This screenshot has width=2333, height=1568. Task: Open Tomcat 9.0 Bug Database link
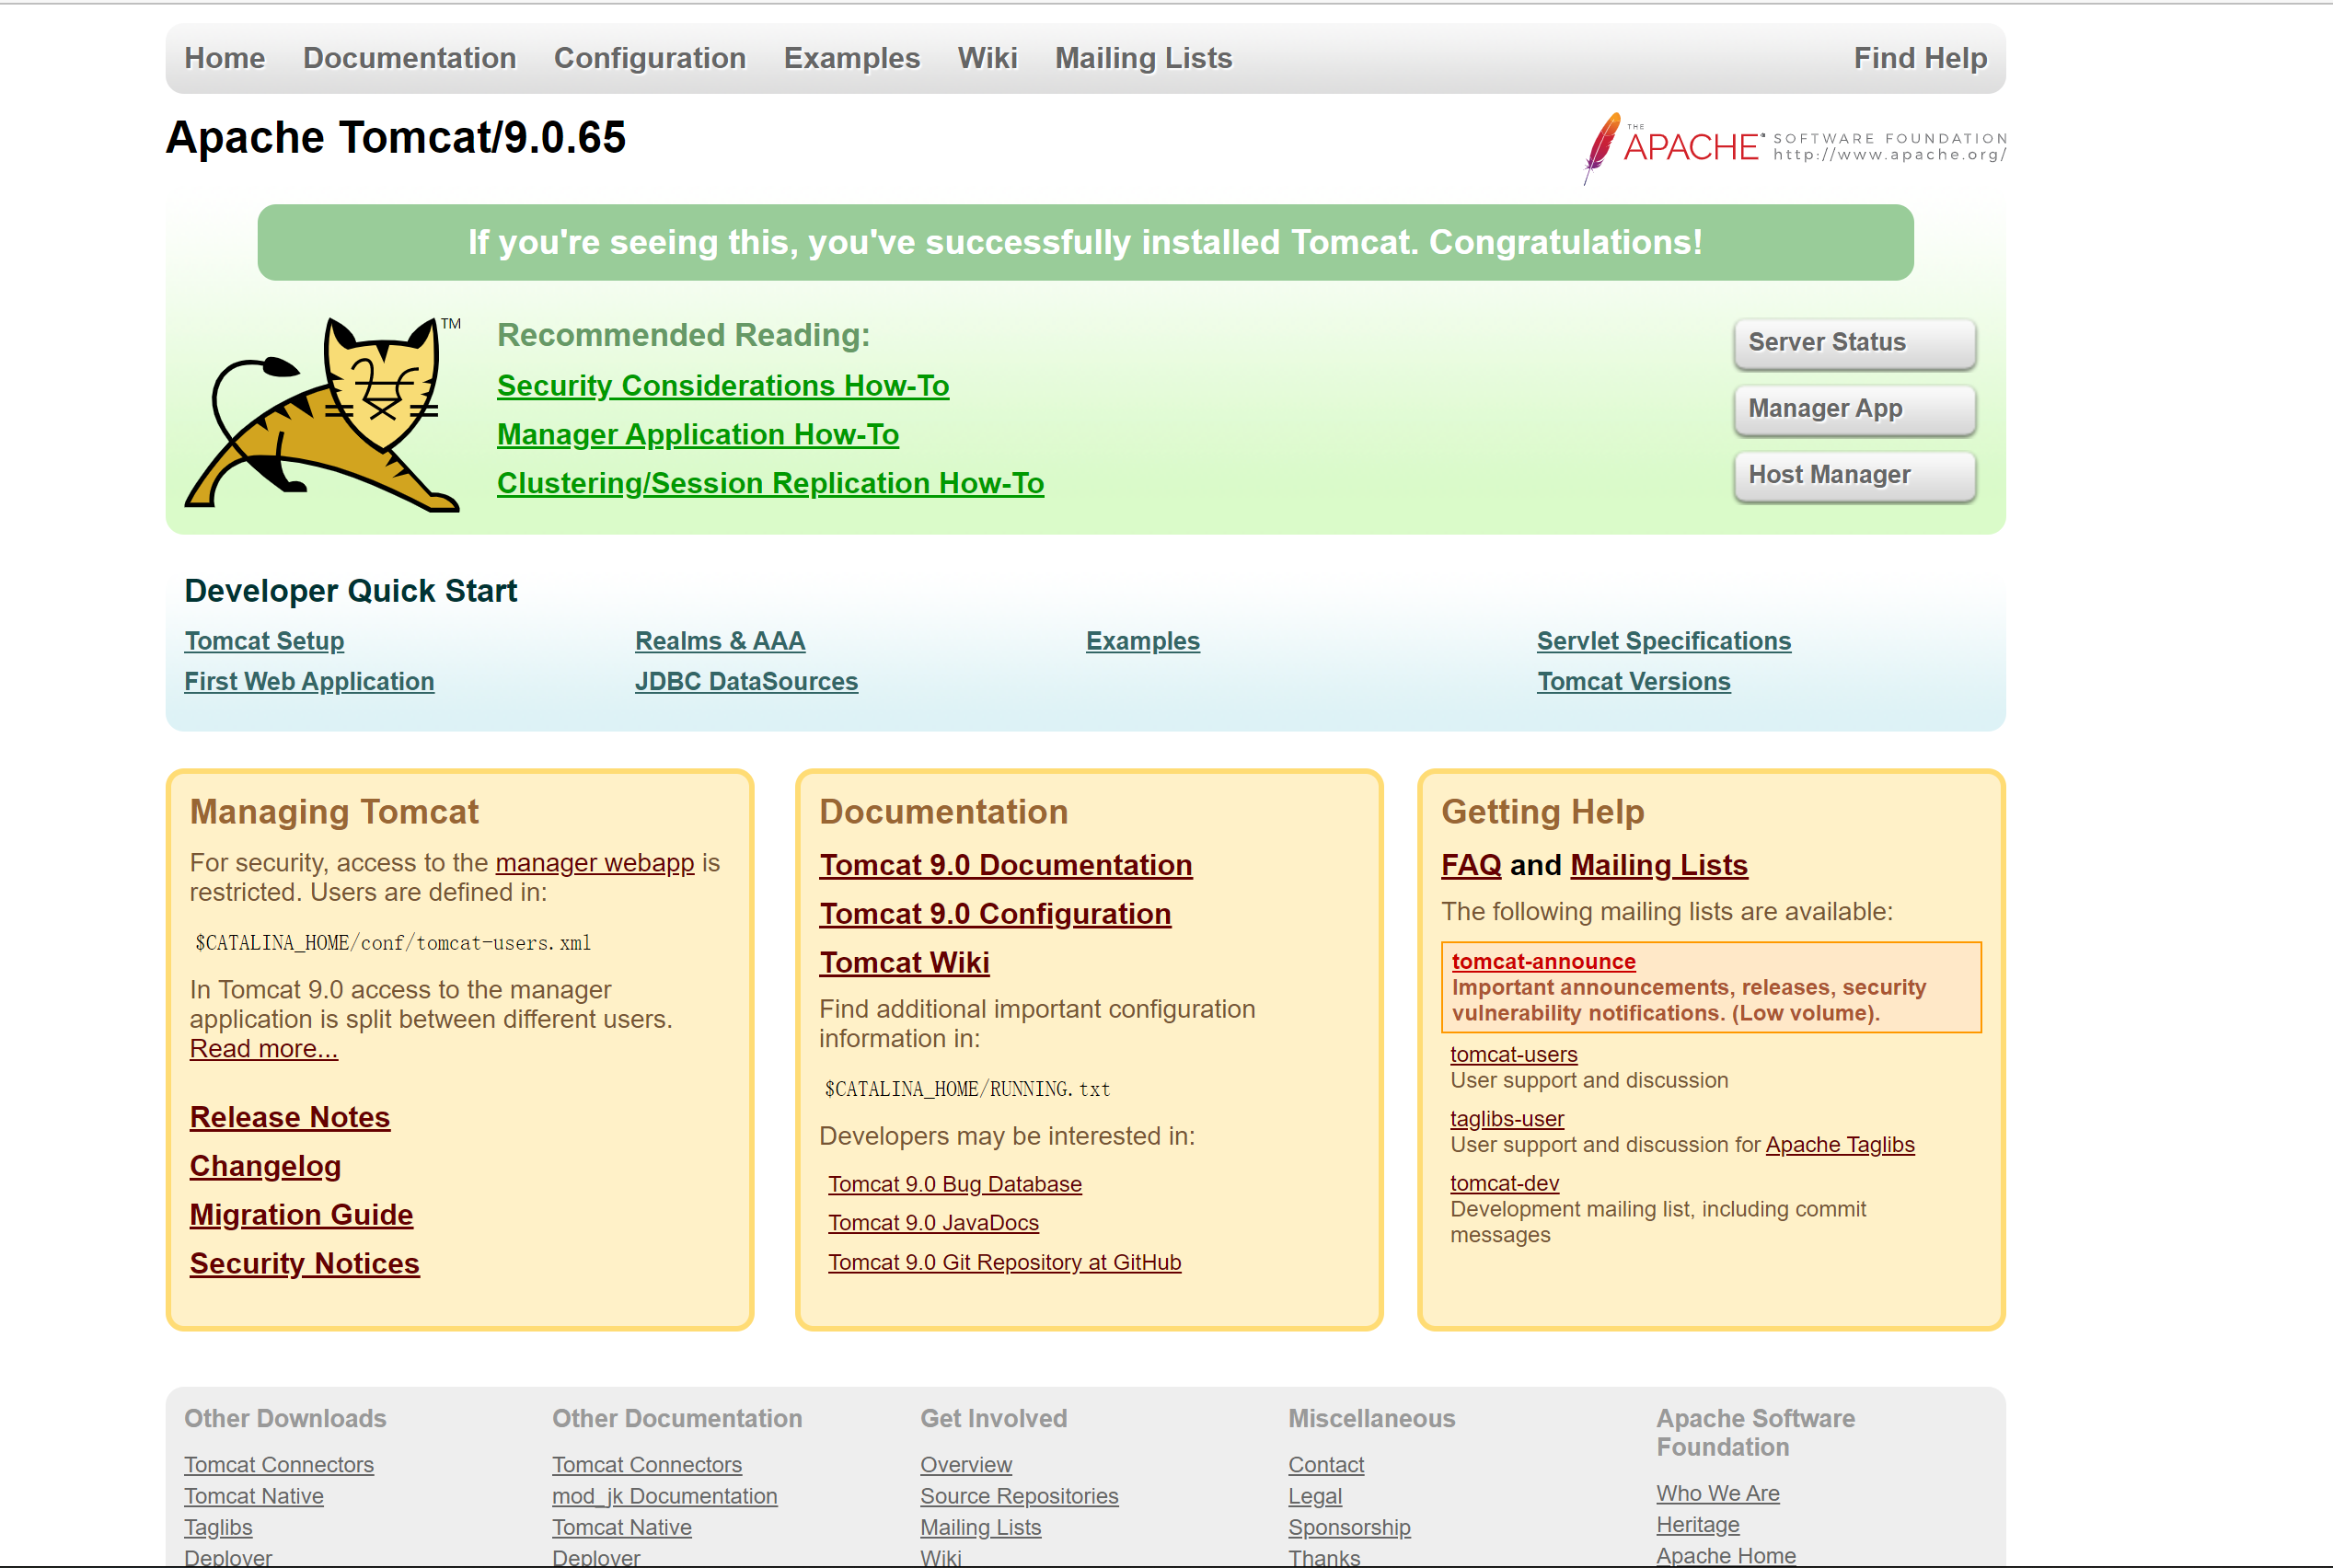coord(955,1184)
